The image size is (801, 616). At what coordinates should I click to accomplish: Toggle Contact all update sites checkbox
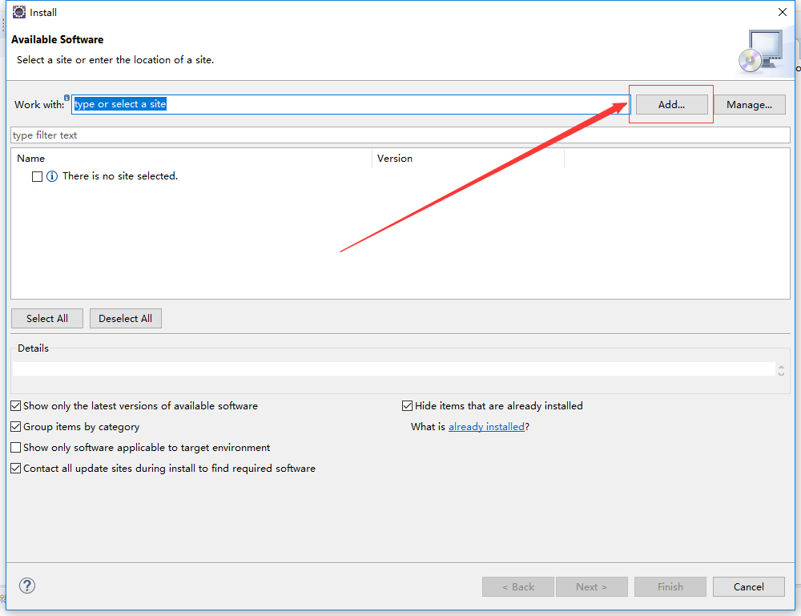(x=16, y=469)
